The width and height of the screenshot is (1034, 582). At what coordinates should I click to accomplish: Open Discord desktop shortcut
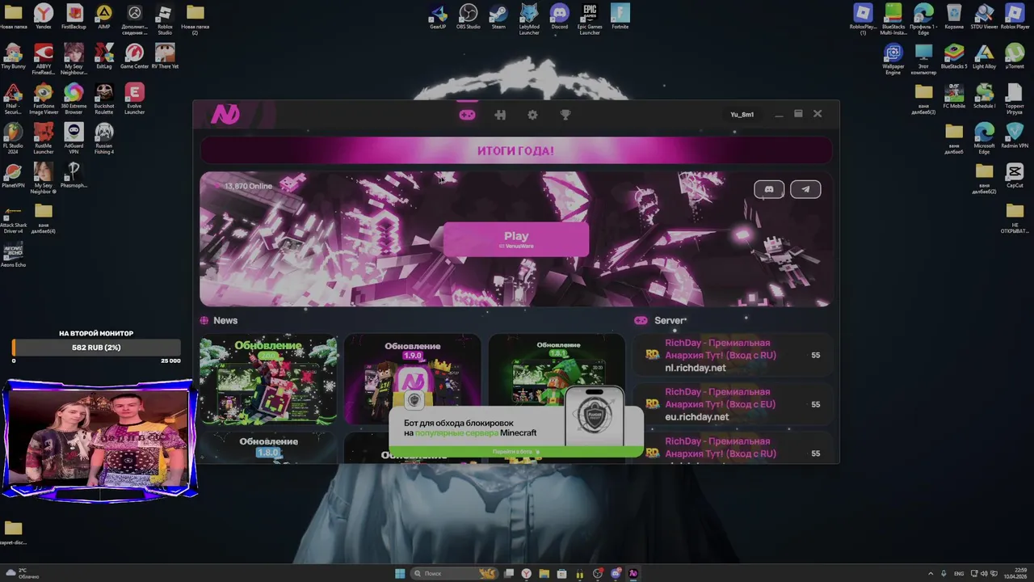559,16
